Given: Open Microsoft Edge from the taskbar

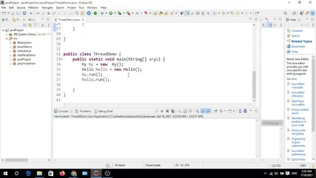Looking at the screenshot, I should click(x=28, y=174).
